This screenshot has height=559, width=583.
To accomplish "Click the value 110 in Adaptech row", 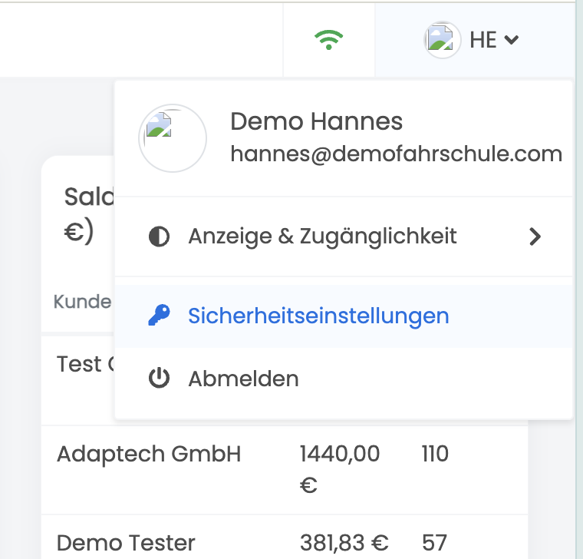I will [x=434, y=454].
